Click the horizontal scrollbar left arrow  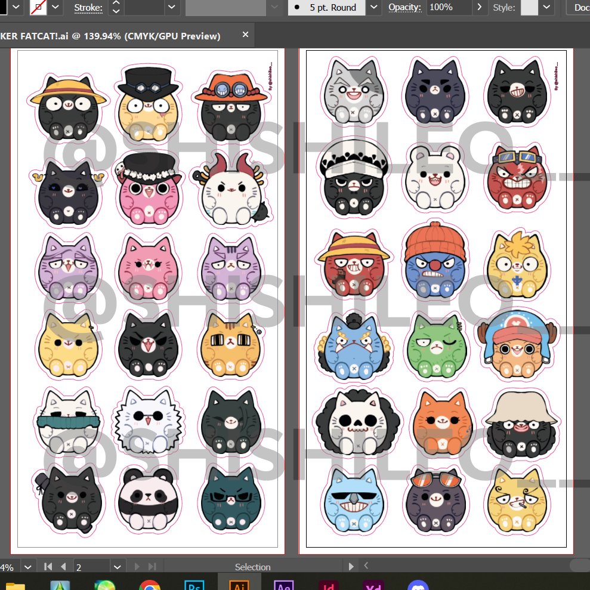[366, 565]
